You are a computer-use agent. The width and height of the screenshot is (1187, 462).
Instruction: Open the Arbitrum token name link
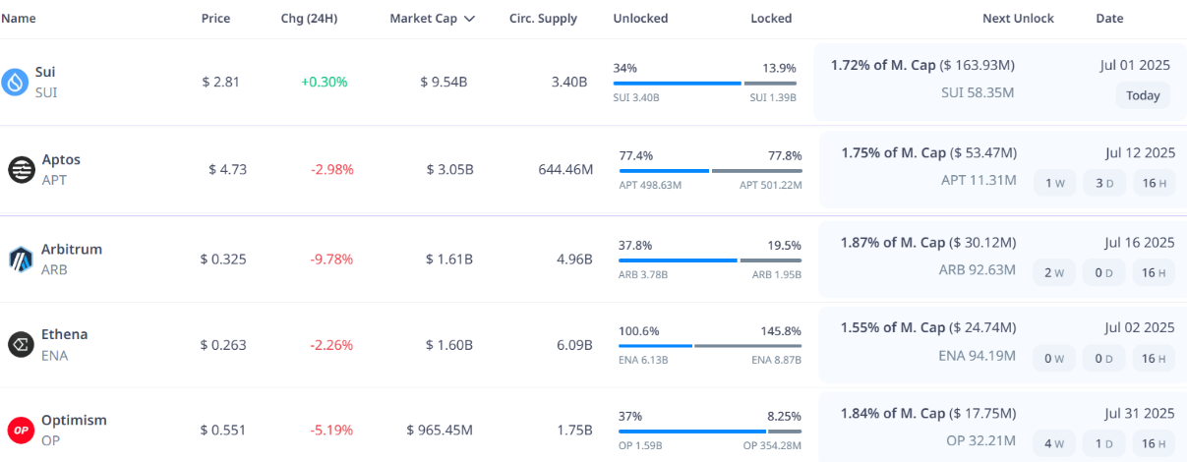[x=71, y=249]
